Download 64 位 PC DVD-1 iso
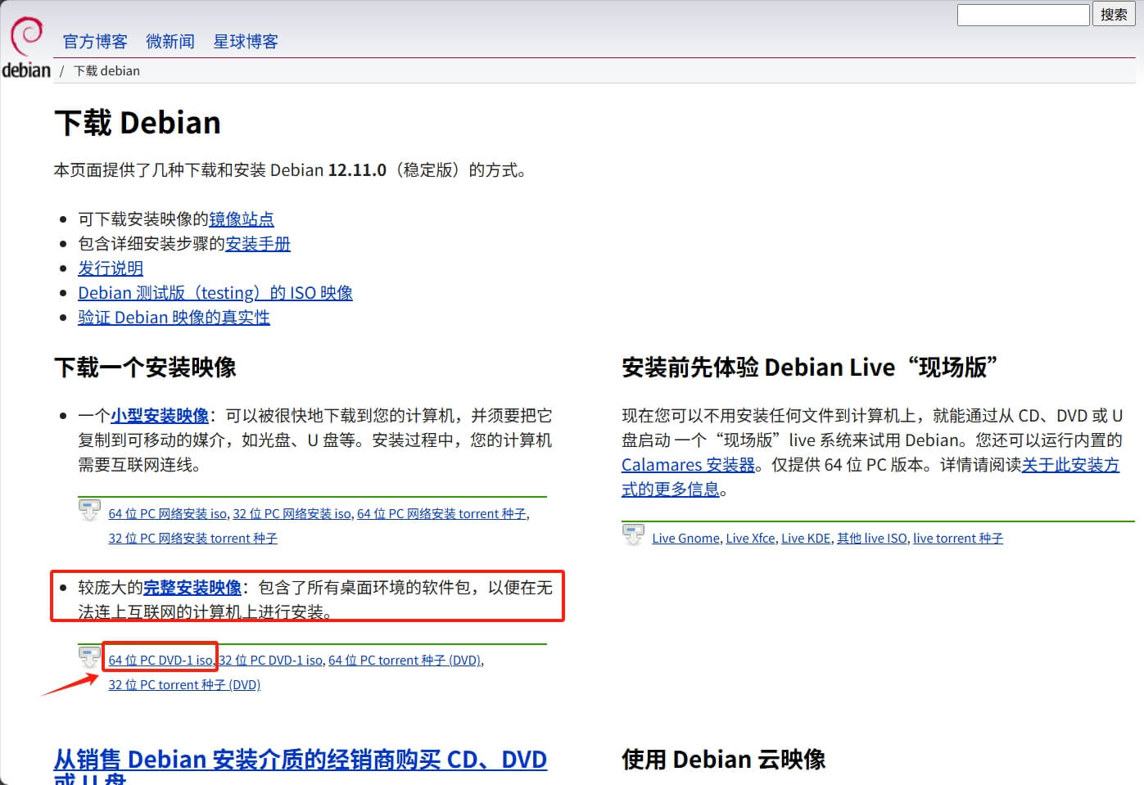 (161, 661)
